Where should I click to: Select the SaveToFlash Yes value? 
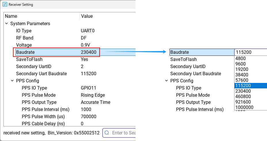85,59
